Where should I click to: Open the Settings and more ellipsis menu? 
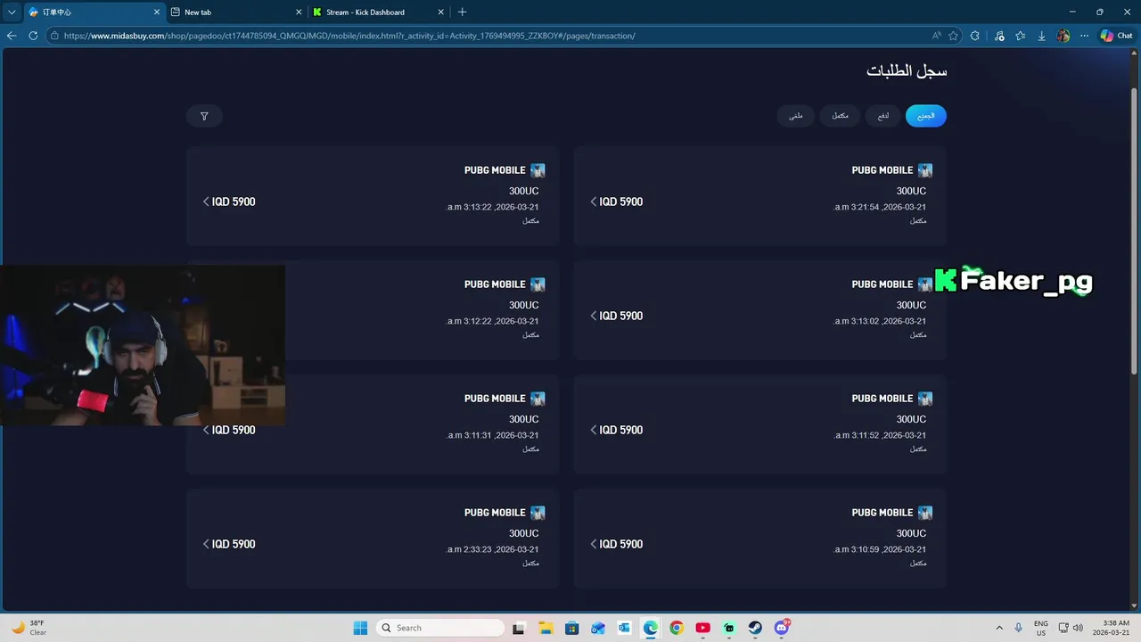click(x=1084, y=36)
